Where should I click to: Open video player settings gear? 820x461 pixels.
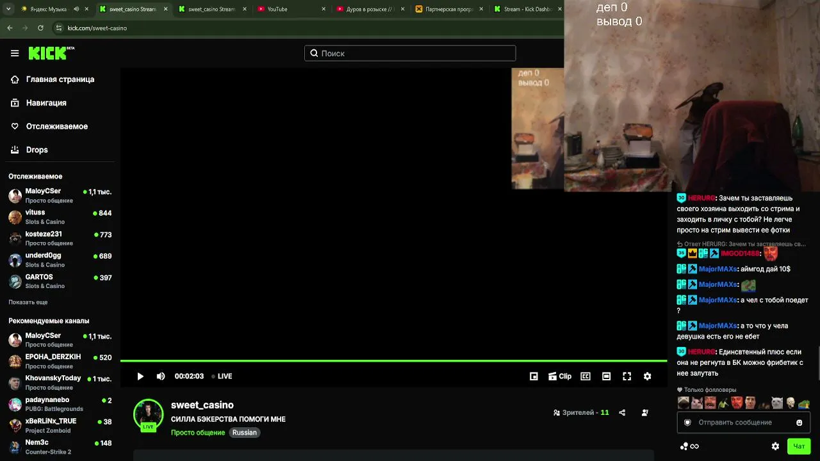[648, 376]
